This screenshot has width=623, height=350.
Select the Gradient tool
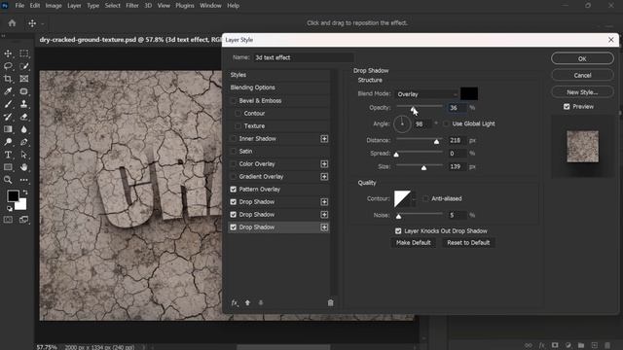pos(8,129)
